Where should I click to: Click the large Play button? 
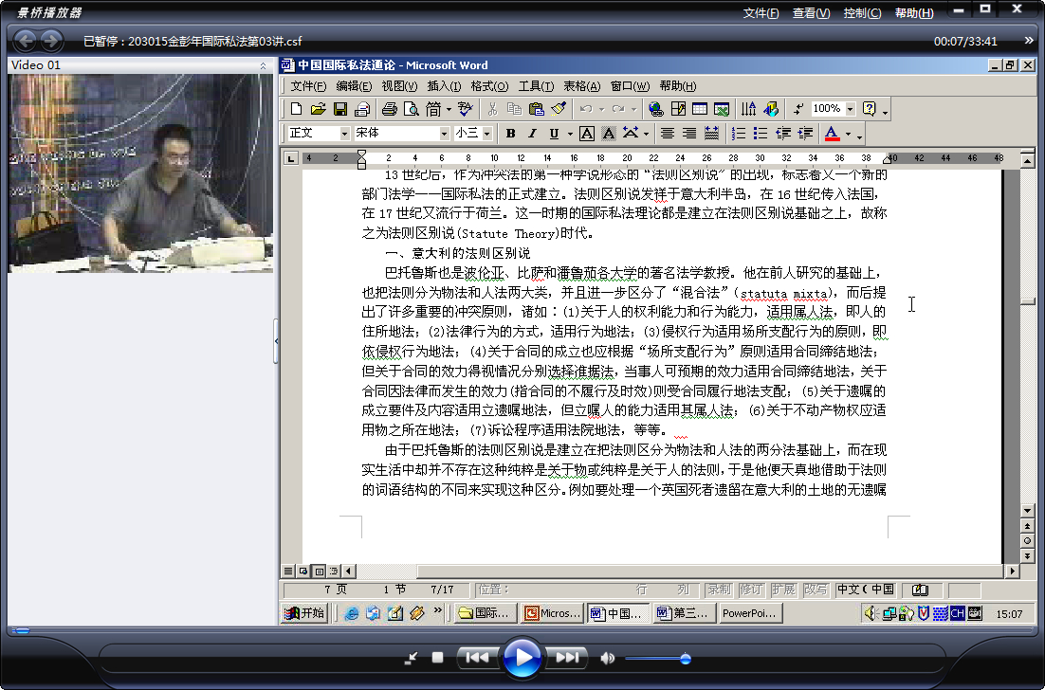pyautogui.click(x=522, y=658)
